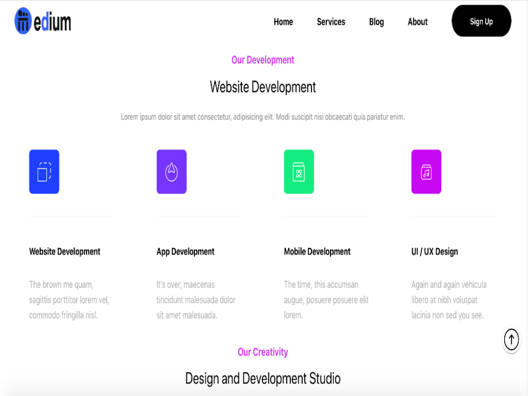Click the back-to-top arrow icon
Image resolution: width=528 pixels, height=396 pixels.
click(511, 340)
